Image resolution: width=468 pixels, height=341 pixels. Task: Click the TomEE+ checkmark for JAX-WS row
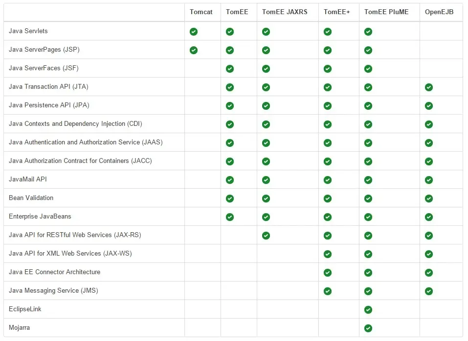(328, 254)
